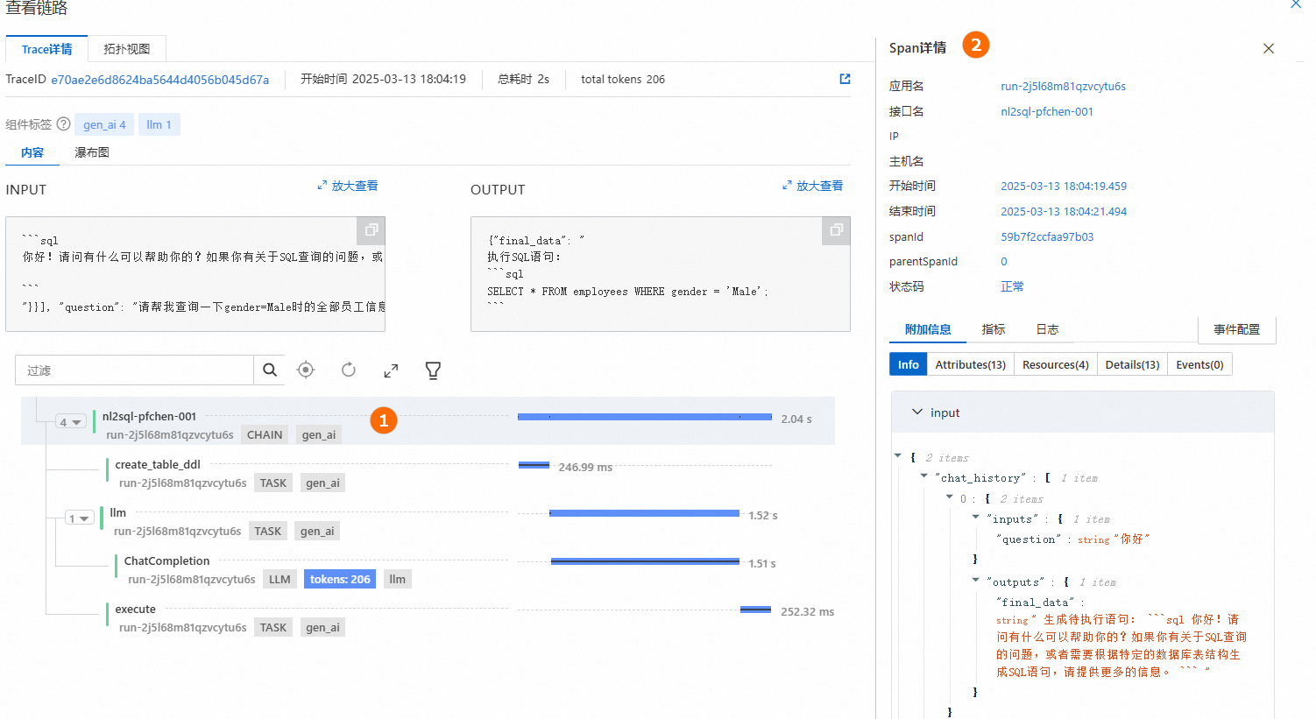Click the spanId value link

(x=1047, y=237)
